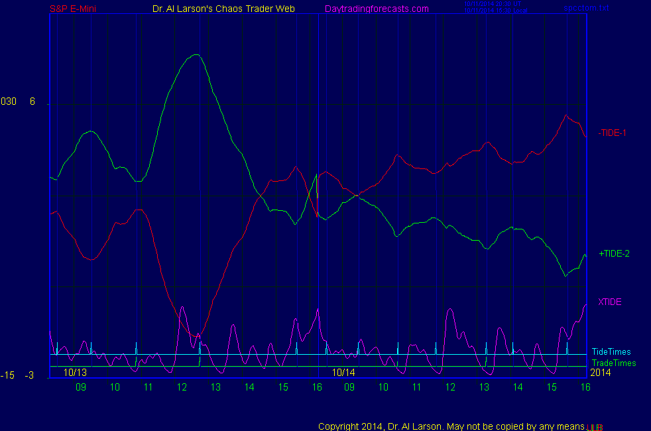Click the -15 value on left axis

8,375
